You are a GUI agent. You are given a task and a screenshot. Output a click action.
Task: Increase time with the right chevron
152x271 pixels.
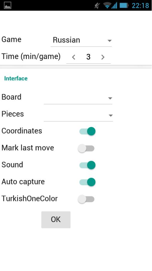coord(103,57)
